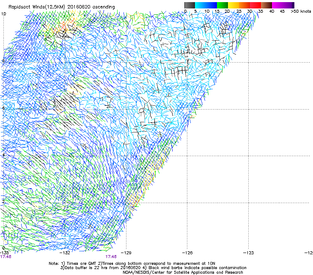Click the legend label '40'
Screen dimensions: 313x275
tap(272, 11)
